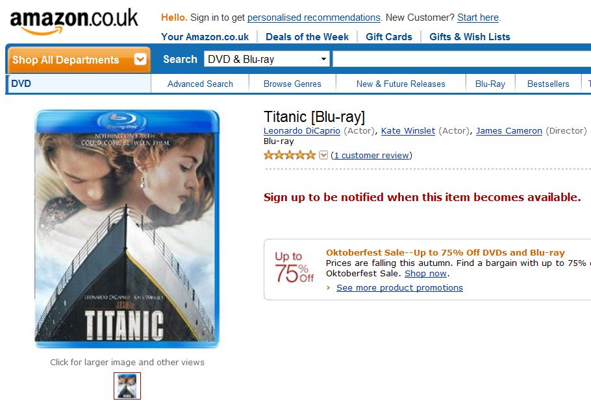Click the Amazon.co.uk logo

(74, 22)
